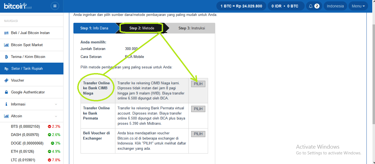Click the 'Cara Setoran' label
This screenshot has width=375, height=164.
pos(91,57)
